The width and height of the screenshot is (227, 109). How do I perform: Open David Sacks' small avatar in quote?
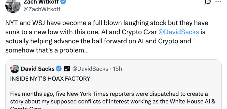(15, 69)
